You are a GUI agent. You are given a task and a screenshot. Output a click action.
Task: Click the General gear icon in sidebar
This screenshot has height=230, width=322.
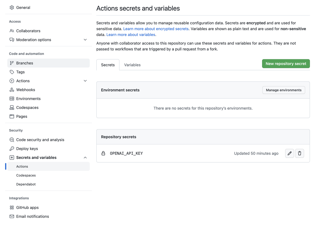12,8
